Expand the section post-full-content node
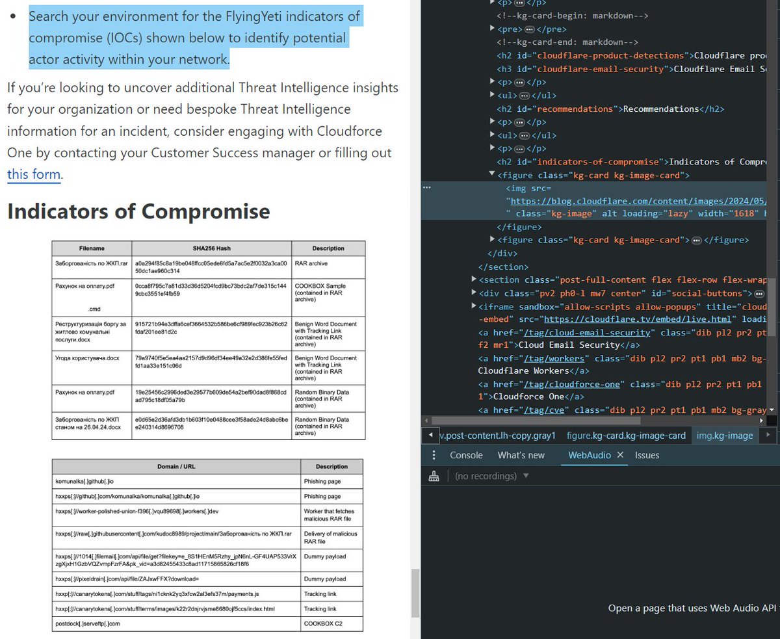The height and width of the screenshot is (639, 780). [x=474, y=280]
